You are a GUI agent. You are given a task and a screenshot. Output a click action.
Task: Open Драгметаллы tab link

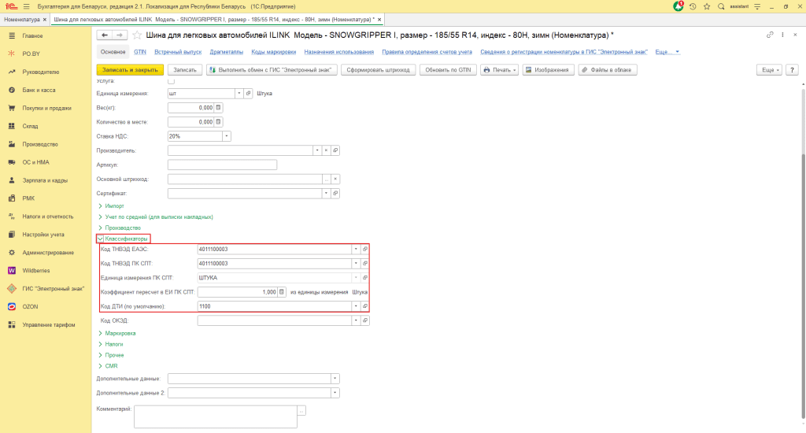pos(226,52)
